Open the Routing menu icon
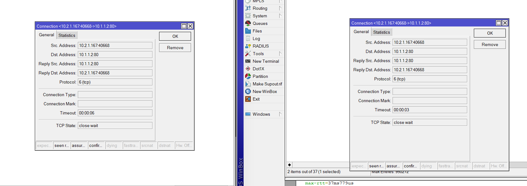 point(248,8)
